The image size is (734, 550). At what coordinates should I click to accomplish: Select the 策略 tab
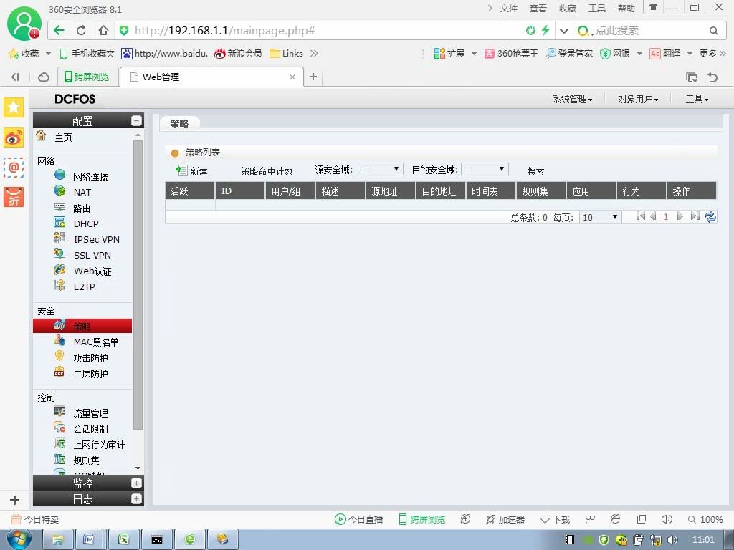[x=179, y=123]
